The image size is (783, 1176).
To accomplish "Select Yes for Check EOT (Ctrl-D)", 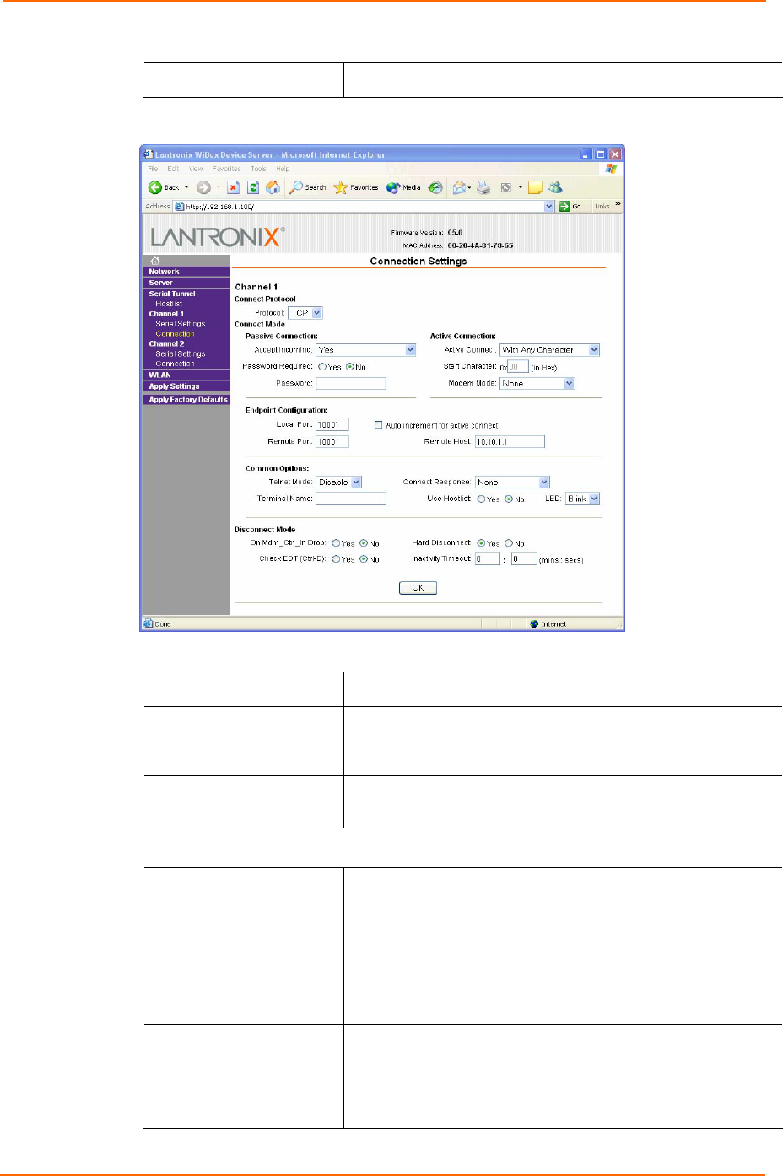I will pyautogui.click(x=336, y=559).
